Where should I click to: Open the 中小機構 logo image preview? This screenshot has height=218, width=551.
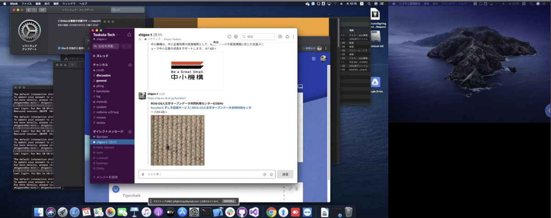tap(187, 71)
